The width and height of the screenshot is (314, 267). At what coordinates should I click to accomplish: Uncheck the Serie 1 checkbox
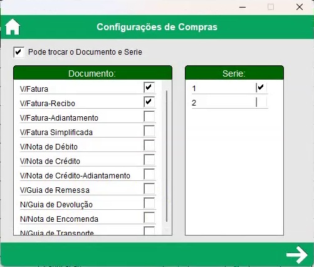(x=261, y=87)
